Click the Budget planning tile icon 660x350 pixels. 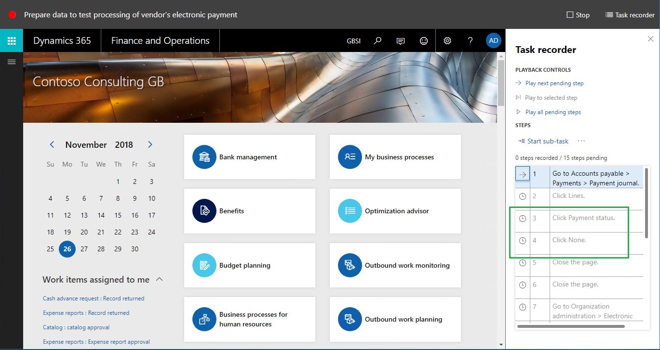coord(204,265)
